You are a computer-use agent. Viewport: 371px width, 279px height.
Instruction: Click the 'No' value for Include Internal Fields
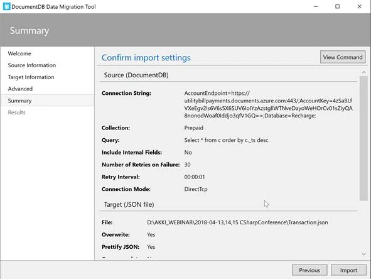tap(188, 152)
